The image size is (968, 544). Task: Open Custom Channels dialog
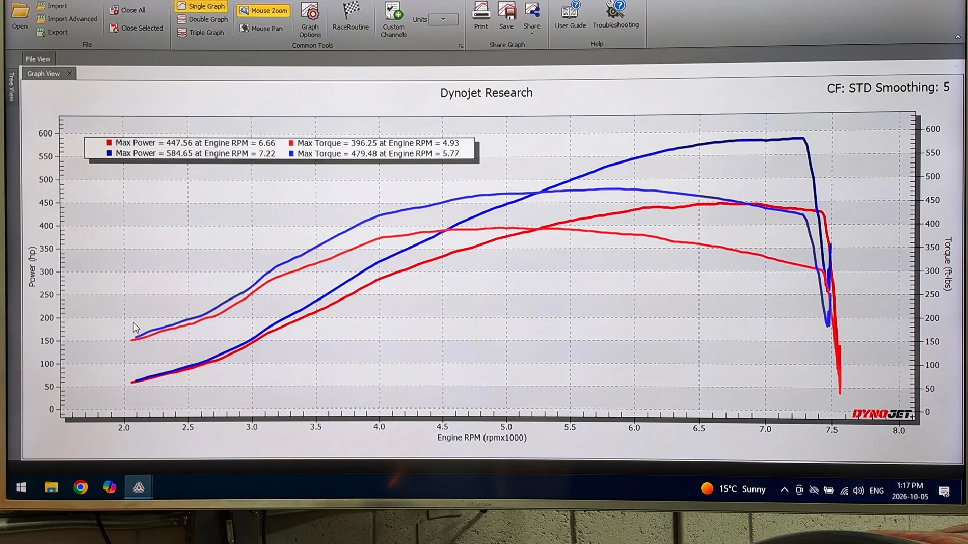pos(393,19)
